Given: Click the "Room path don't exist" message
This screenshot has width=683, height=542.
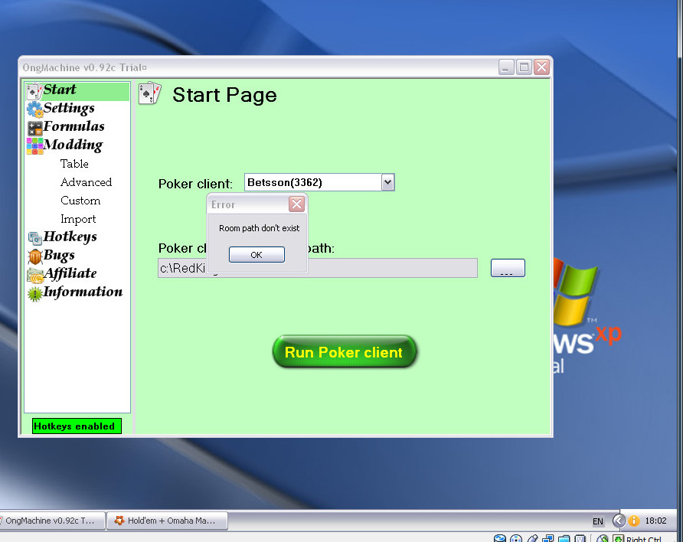Looking at the screenshot, I should click(x=259, y=228).
